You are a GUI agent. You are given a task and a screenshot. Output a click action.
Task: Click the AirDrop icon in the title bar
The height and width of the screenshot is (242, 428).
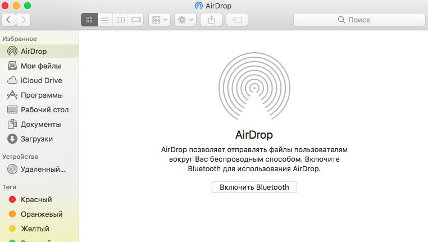point(199,6)
